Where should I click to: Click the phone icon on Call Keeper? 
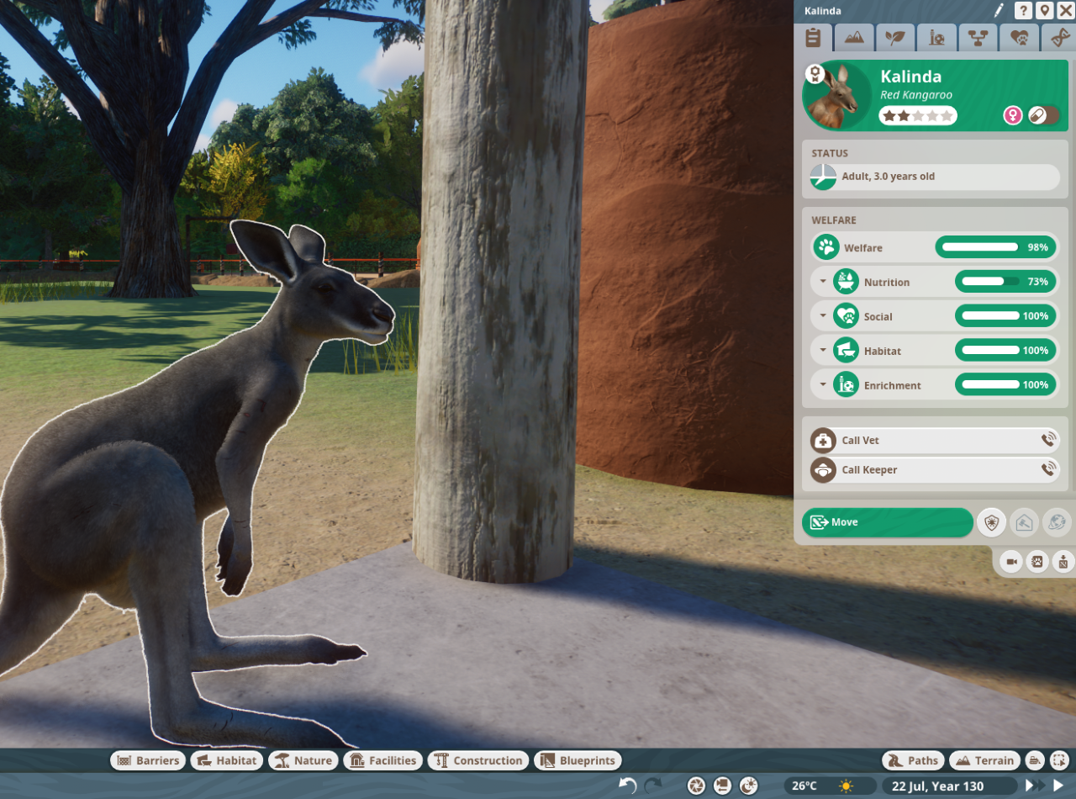coord(1048,469)
